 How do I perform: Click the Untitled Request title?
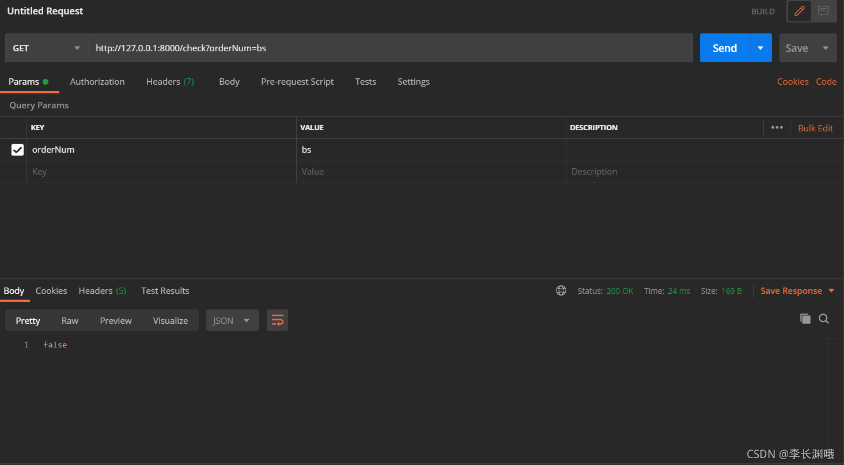45,11
